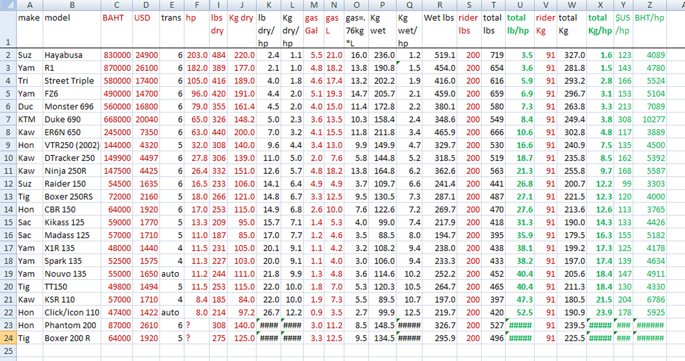The height and width of the screenshot is (361, 685).
Task: Click the Street Triple model cell
Action: click(69, 81)
